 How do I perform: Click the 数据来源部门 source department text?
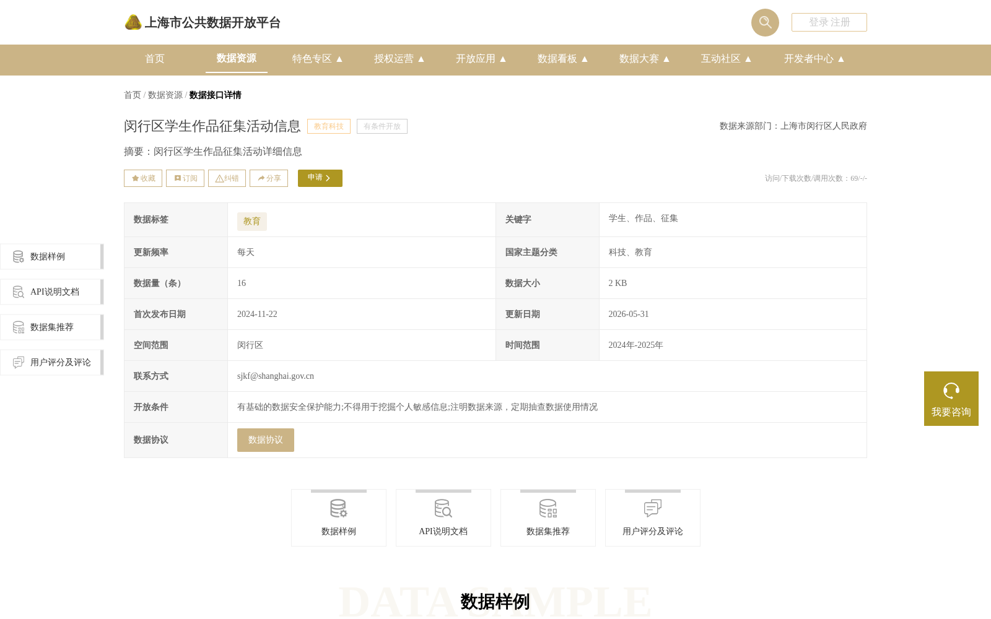793,126
